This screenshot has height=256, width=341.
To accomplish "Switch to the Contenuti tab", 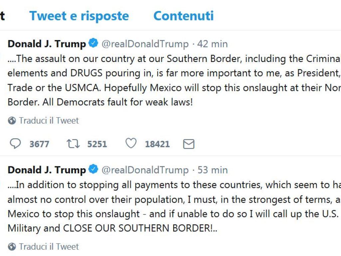I will coord(183,16).
